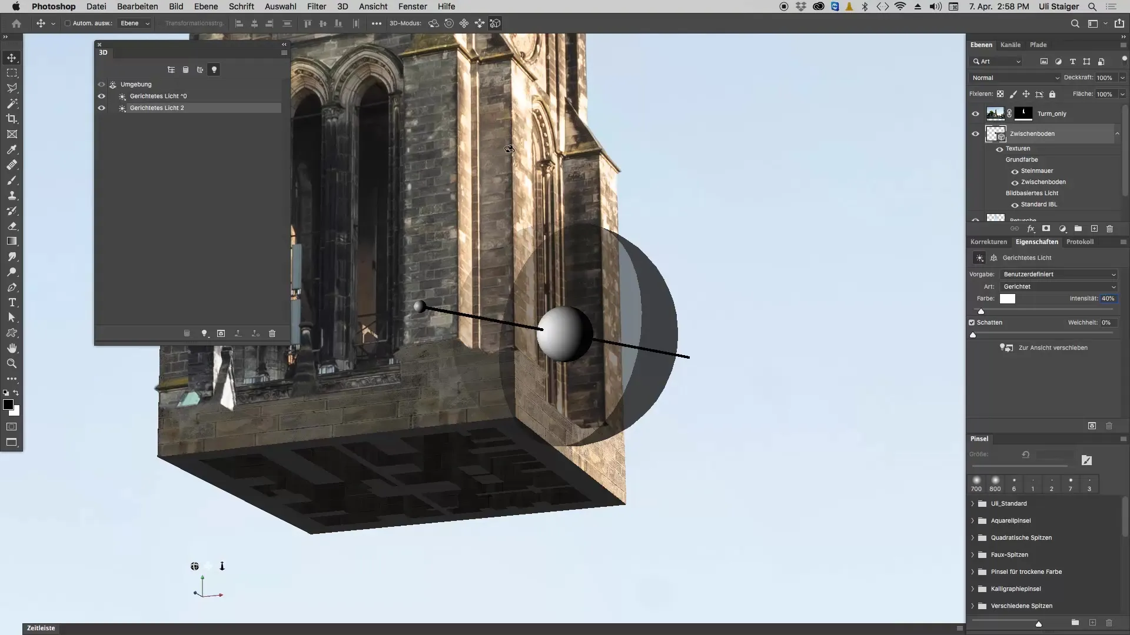
Task: Select the Gradient tool
Action: 12,241
